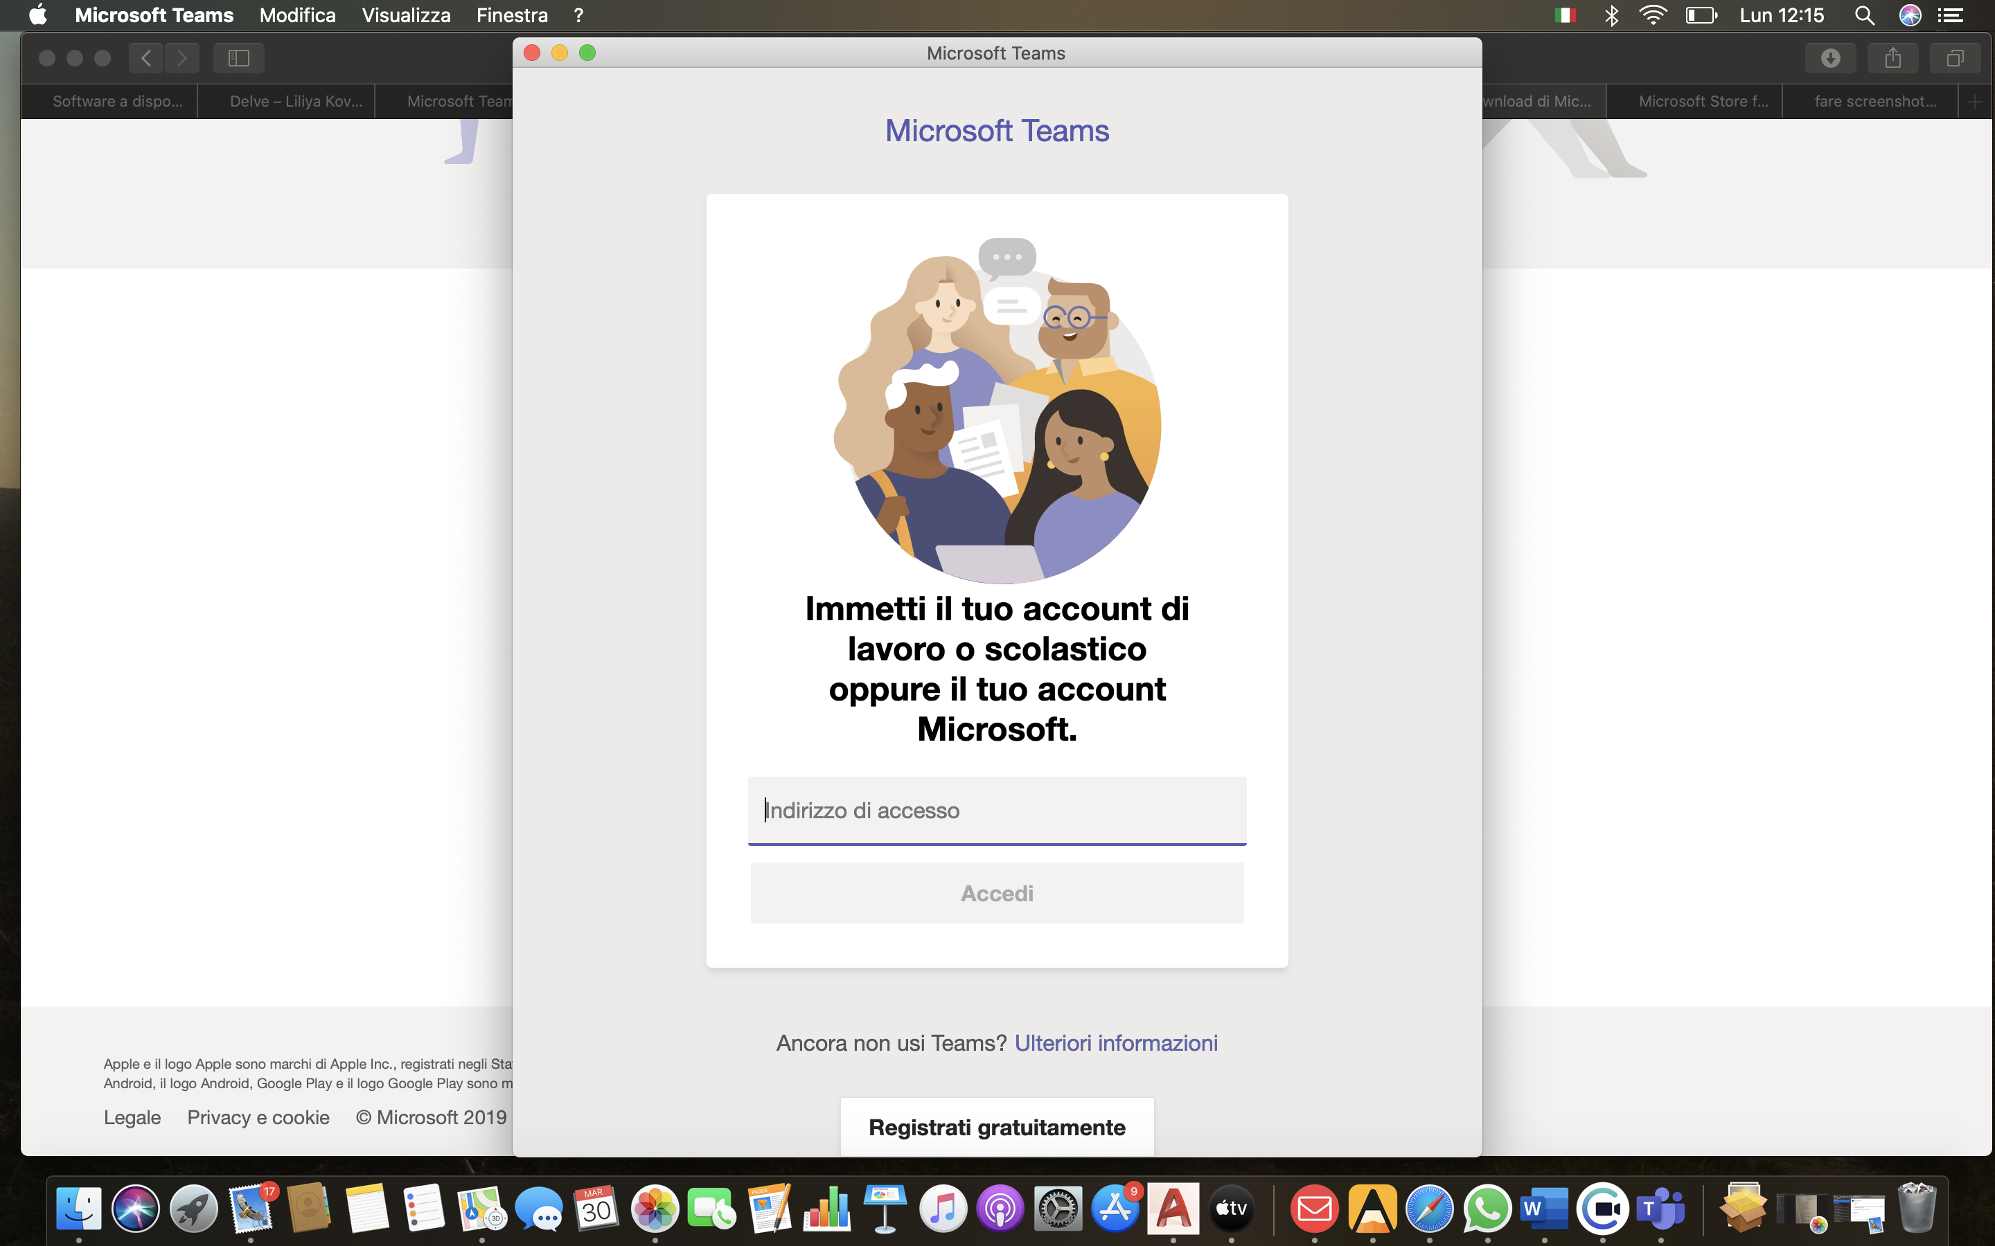Open the Apple menu
The width and height of the screenshot is (1995, 1246).
(x=38, y=15)
